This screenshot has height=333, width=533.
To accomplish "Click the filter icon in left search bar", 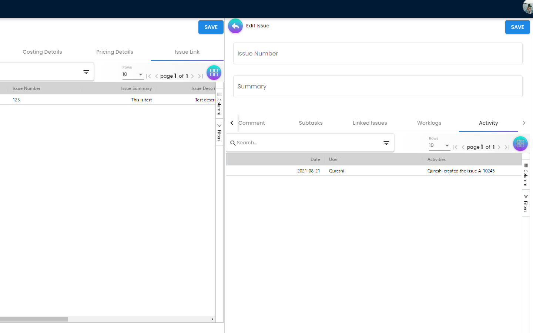I will tap(86, 72).
